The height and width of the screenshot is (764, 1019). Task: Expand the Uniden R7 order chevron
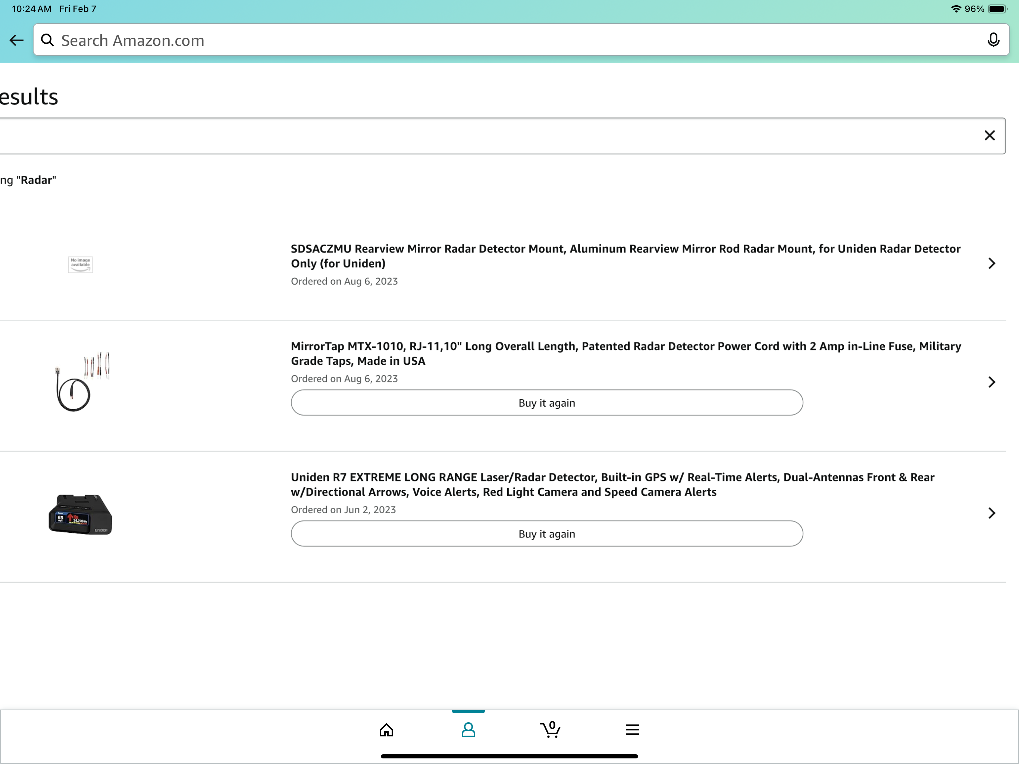coord(991,513)
